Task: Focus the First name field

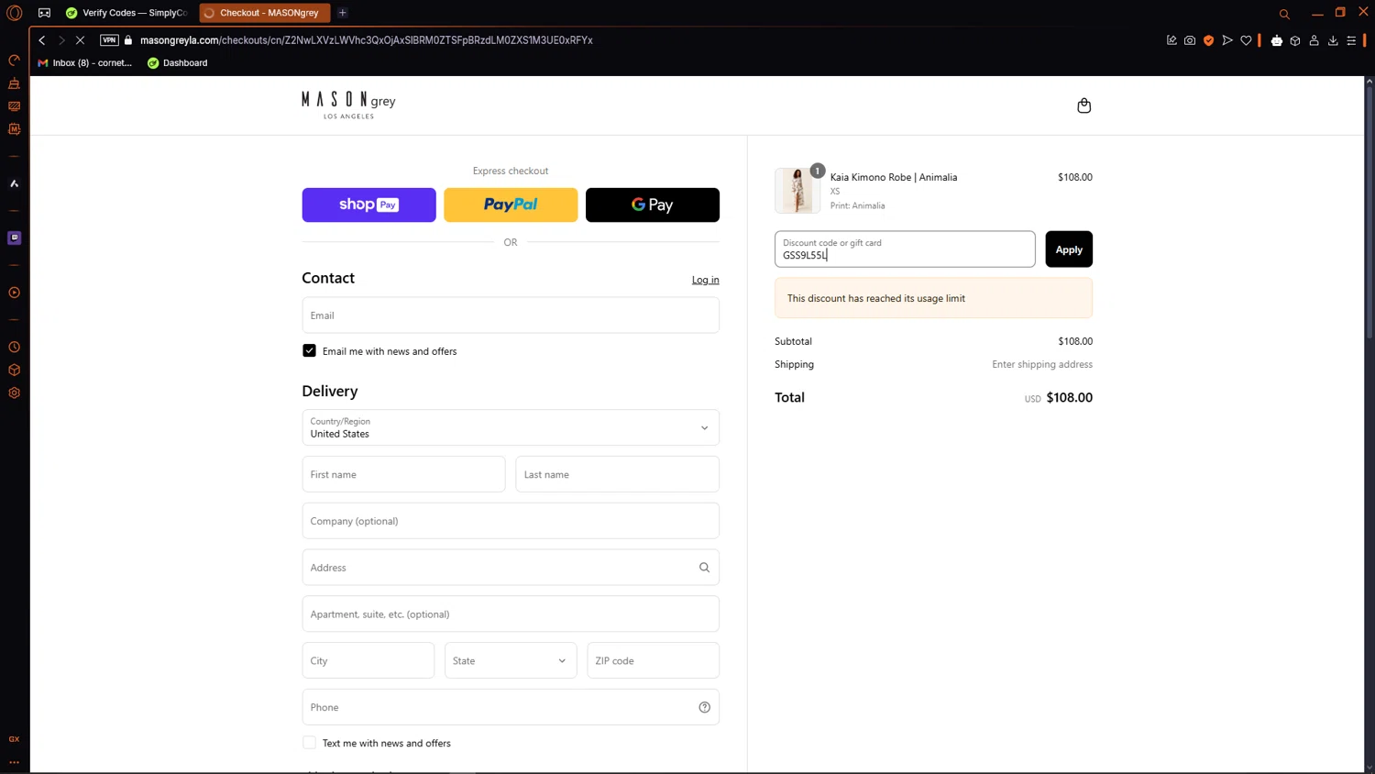Action: point(403,474)
